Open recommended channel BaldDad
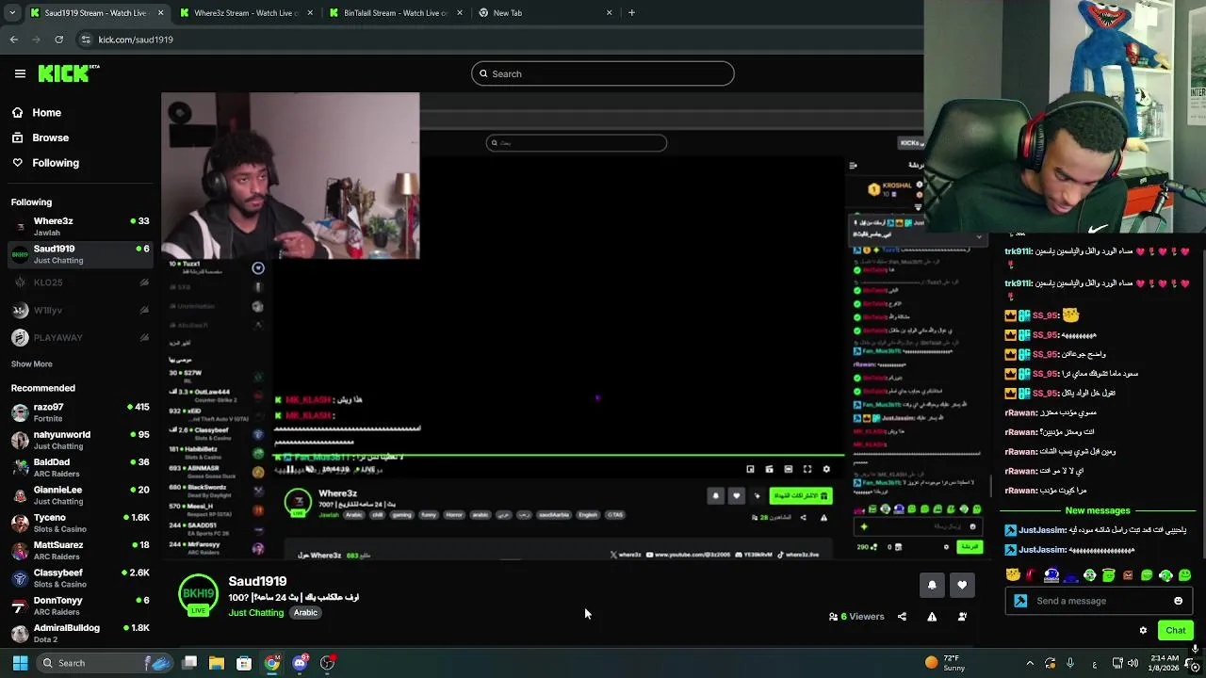Screen dimensions: 1206x678 click(x=80, y=467)
